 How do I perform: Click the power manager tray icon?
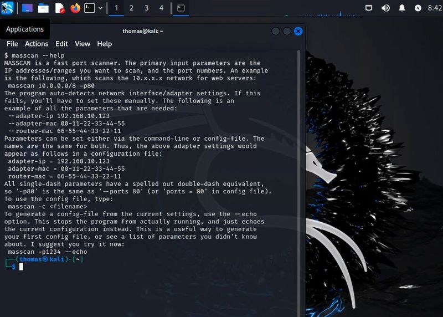(418, 8)
